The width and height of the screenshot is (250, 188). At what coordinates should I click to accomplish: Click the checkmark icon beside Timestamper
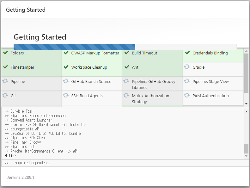click(x=6, y=67)
